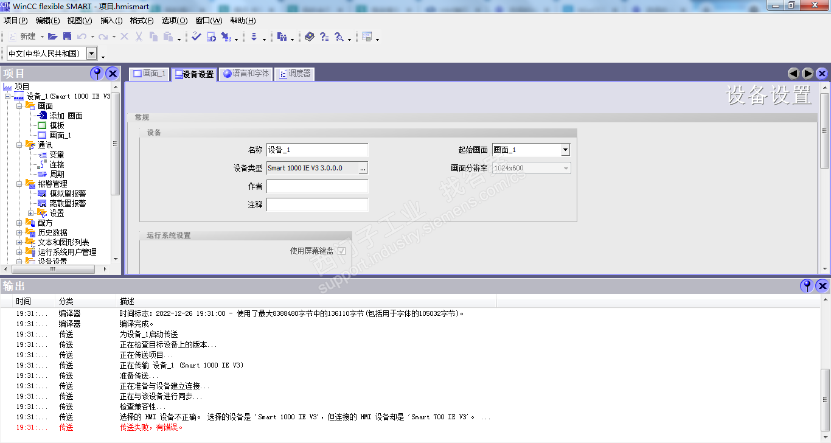Expand the 文本和图形列表 tree folder

(x=19, y=242)
